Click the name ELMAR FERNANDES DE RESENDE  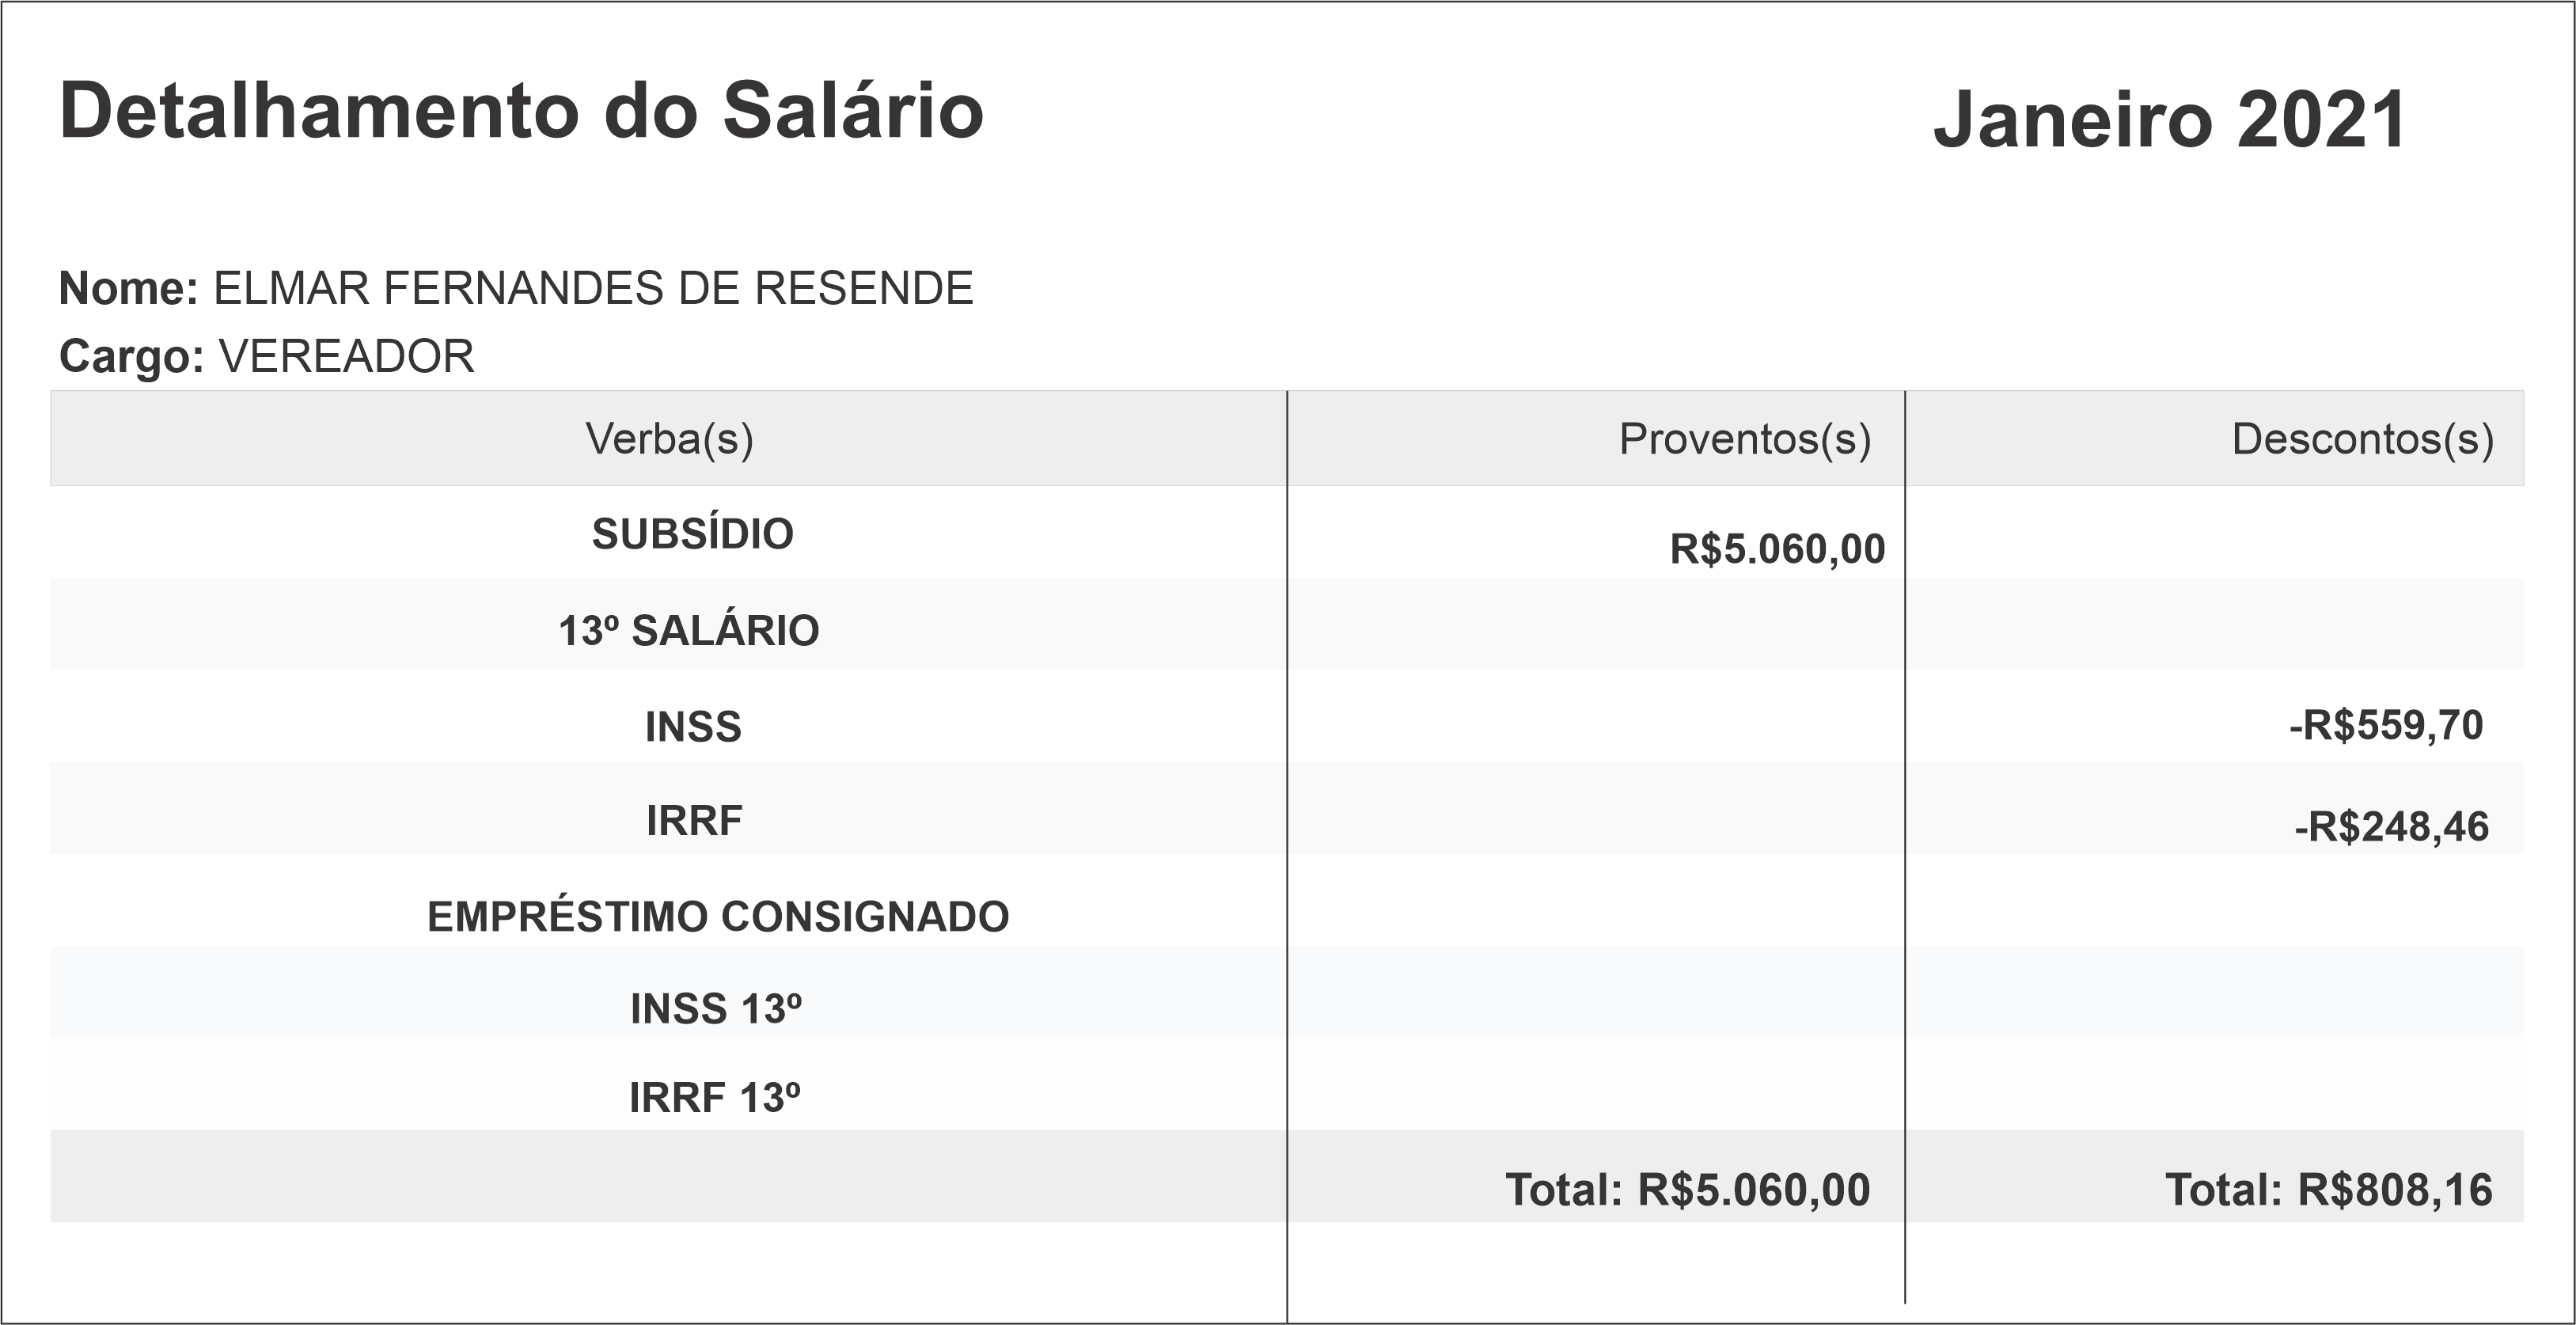point(593,289)
